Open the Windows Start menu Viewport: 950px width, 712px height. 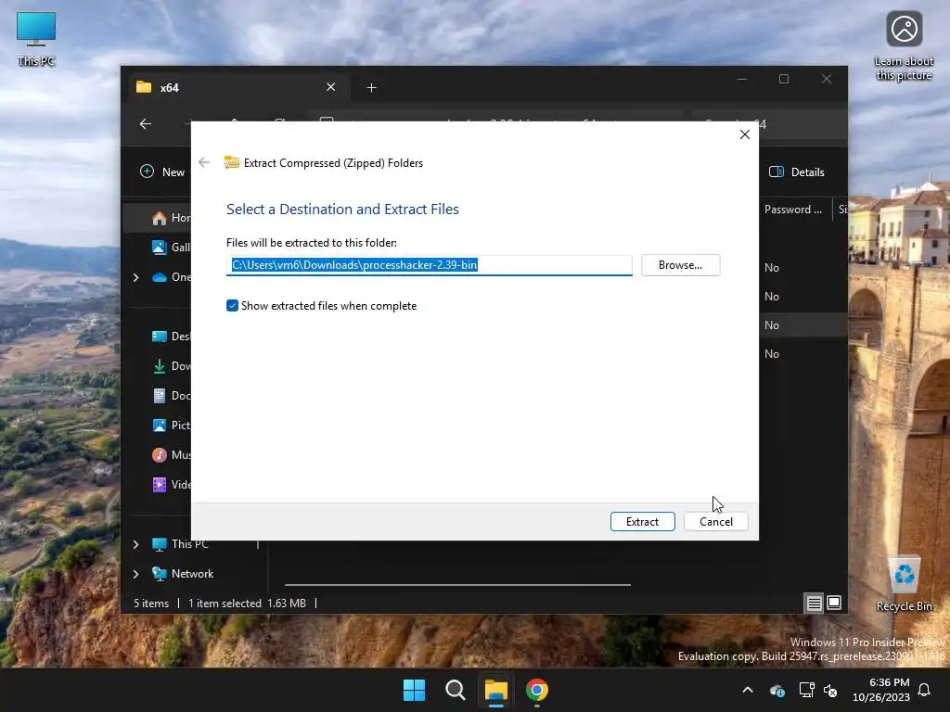tap(415, 690)
